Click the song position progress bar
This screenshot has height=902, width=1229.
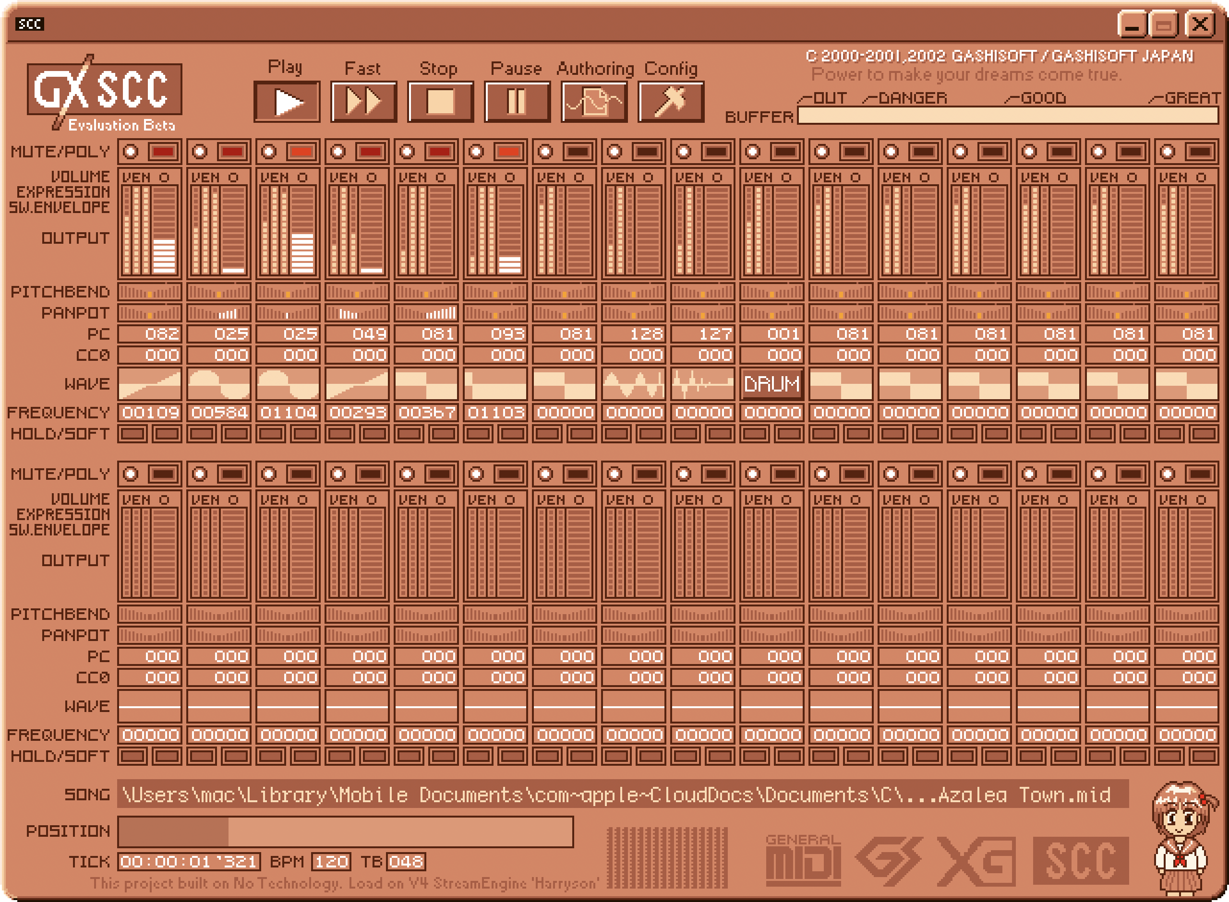345,831
